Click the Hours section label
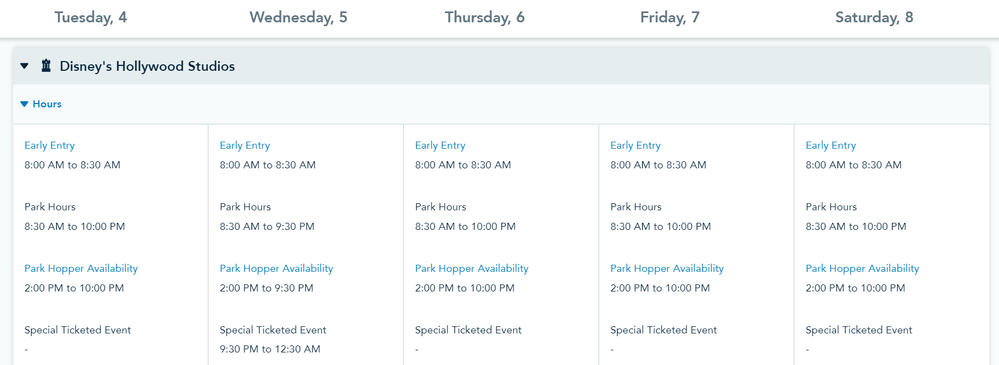The image size is (999, 365). 47,104
